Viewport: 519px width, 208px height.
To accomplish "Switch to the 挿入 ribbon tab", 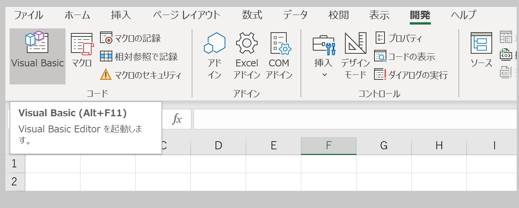I will pyautogui.click(x=121, y=15).
